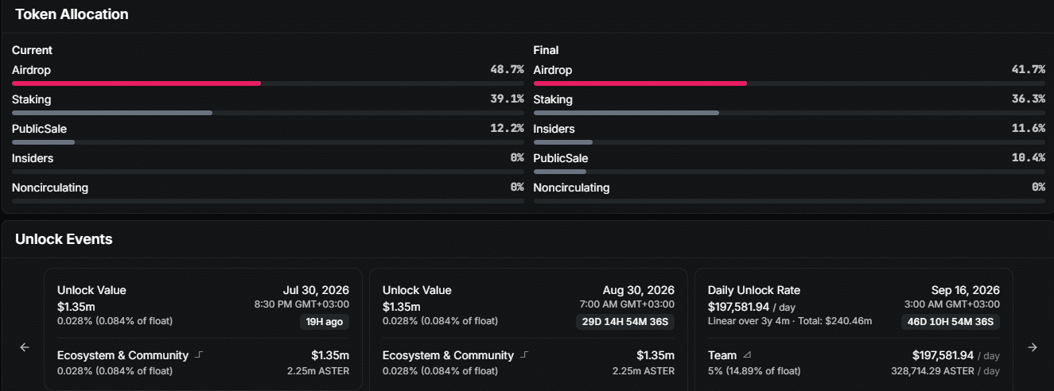Click the Current PublicSale allocation bar

268,142
